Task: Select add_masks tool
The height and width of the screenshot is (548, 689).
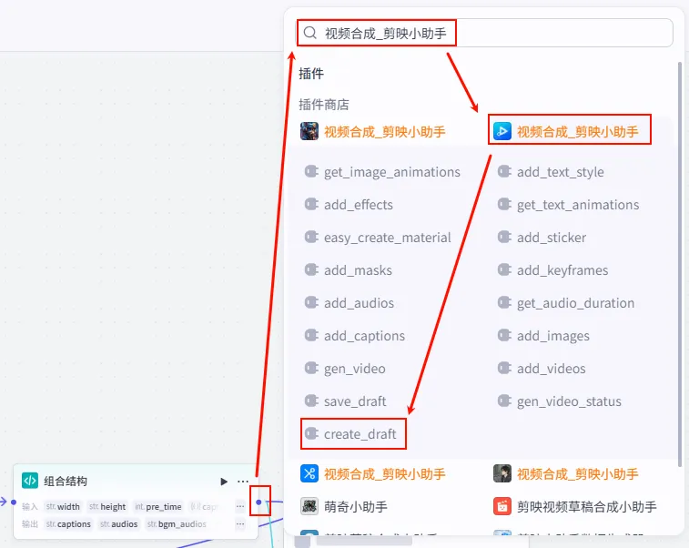Action: (x=349, y=270)
